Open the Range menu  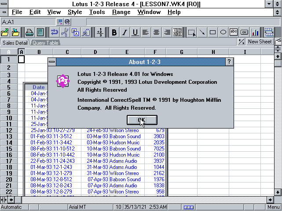pos(121,12)
